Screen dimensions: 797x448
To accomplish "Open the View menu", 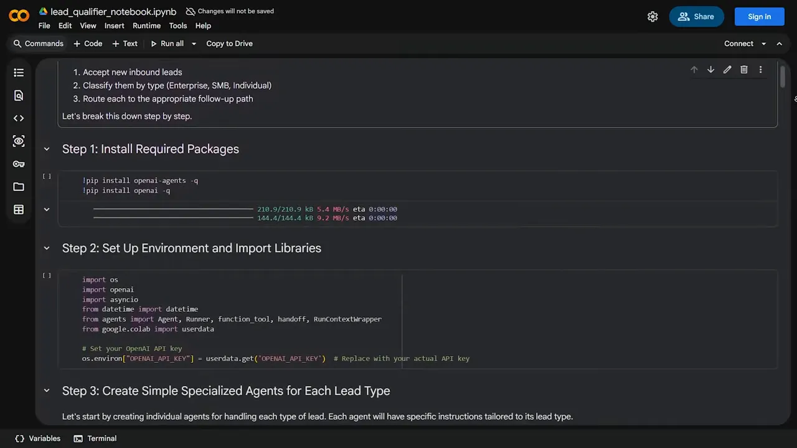I will point(88,26).
